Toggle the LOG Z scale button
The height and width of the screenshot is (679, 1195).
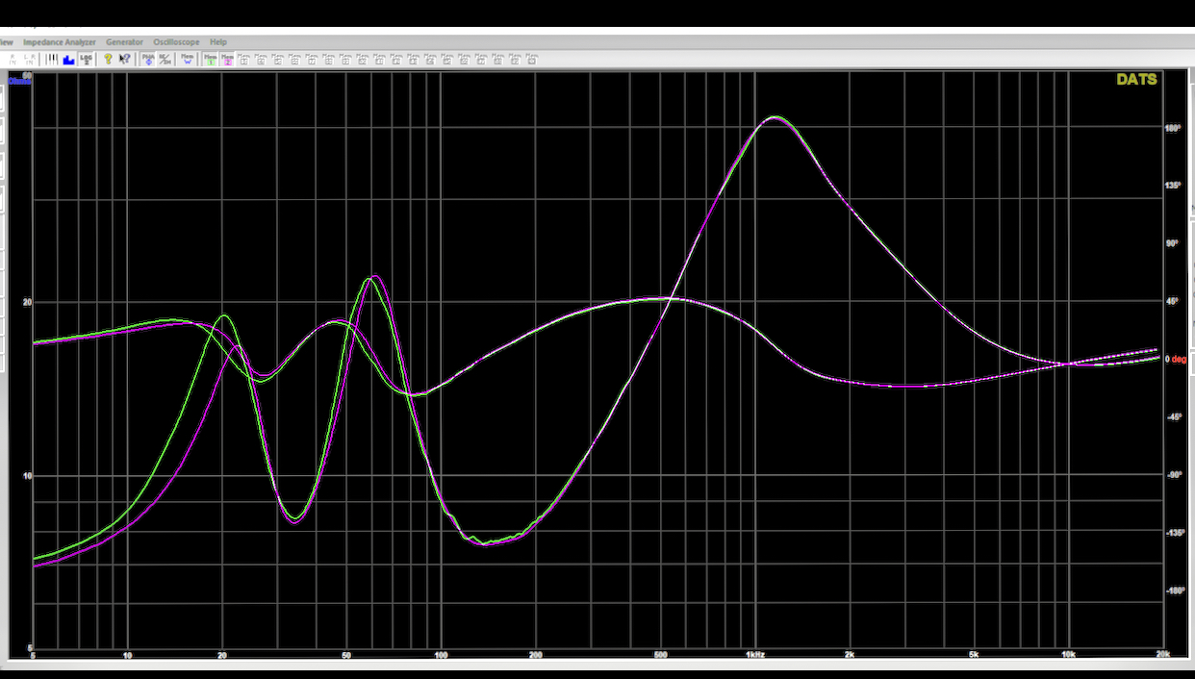pyautogui.click(x=86, y=59)
